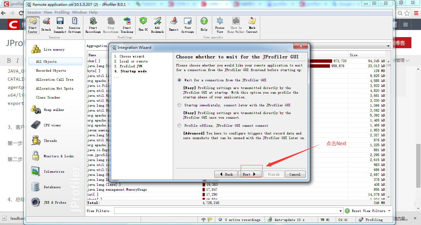Screen dimensions: 421x225
Task: Click active recordings status bar entry
Action: click(x=239, y=220)
